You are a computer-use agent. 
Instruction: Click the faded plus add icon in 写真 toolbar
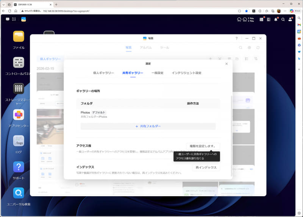pyautogui.click(x=211, y=59)
